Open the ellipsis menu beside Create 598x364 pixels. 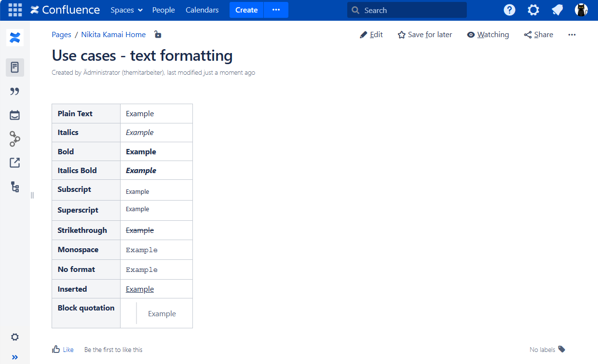click(276, 10)
